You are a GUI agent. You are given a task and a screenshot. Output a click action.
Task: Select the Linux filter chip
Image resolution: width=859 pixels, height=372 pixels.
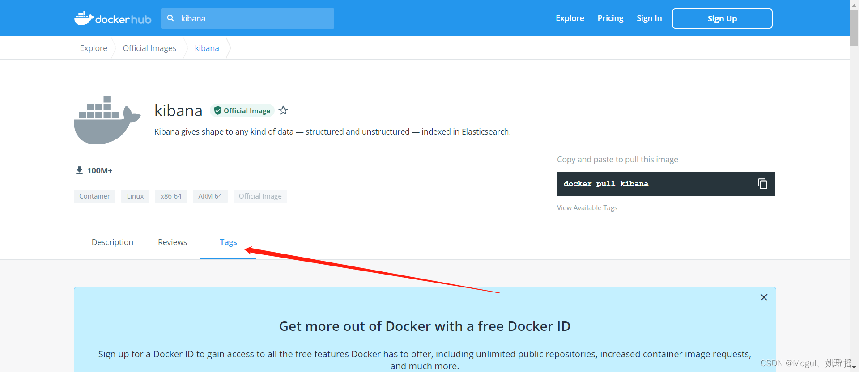135,196
